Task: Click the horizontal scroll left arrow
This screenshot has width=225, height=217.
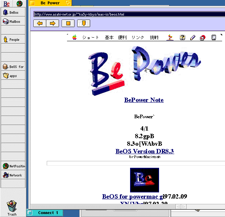Action: (178, 207)
